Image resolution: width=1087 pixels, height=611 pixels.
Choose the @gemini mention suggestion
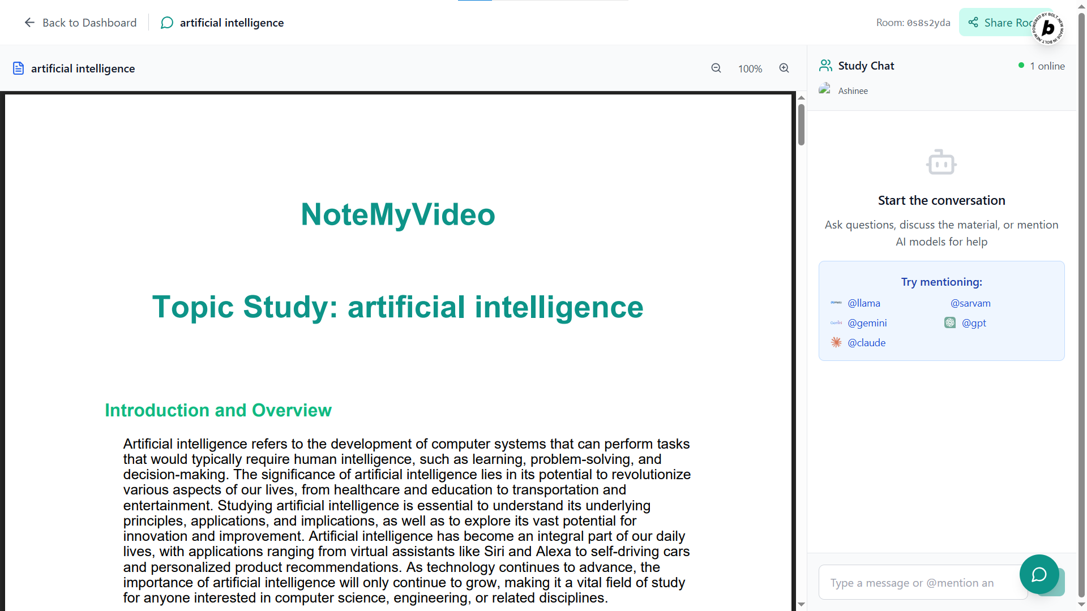tap(867, 323)
